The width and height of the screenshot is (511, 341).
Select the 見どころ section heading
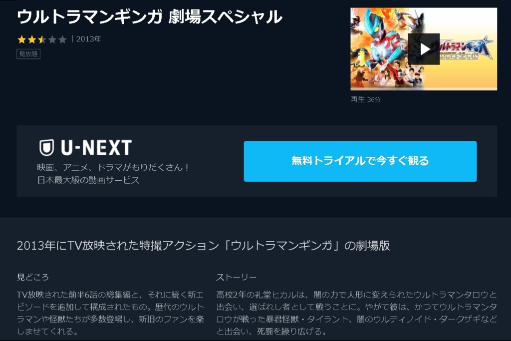[33, 277]
